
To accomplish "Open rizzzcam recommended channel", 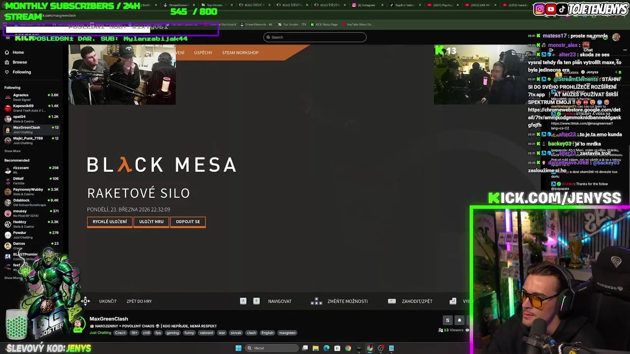I will [31, 170].
